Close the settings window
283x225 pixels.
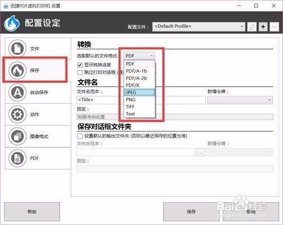coord(274,6)
